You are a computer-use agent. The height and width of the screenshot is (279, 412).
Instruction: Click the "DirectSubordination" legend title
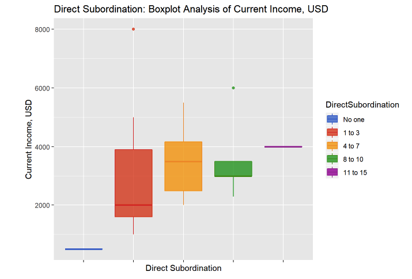tap(362, 105)
